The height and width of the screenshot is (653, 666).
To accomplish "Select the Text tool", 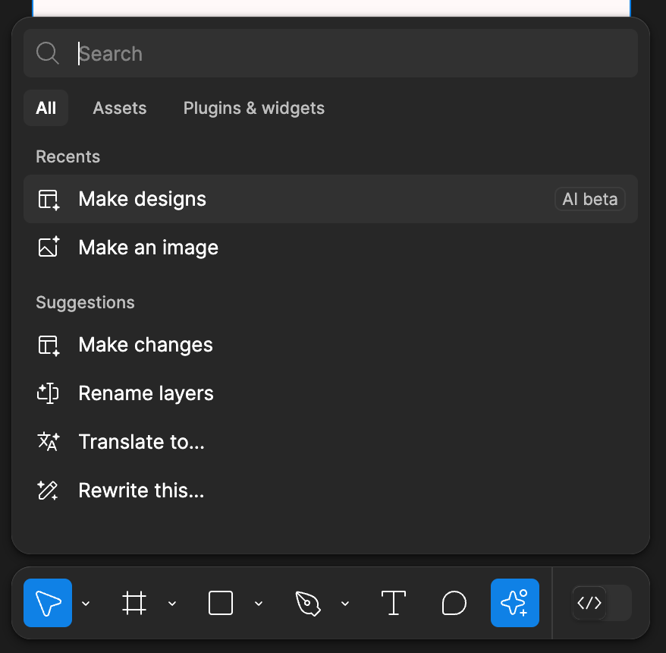I will click(394, 603).
